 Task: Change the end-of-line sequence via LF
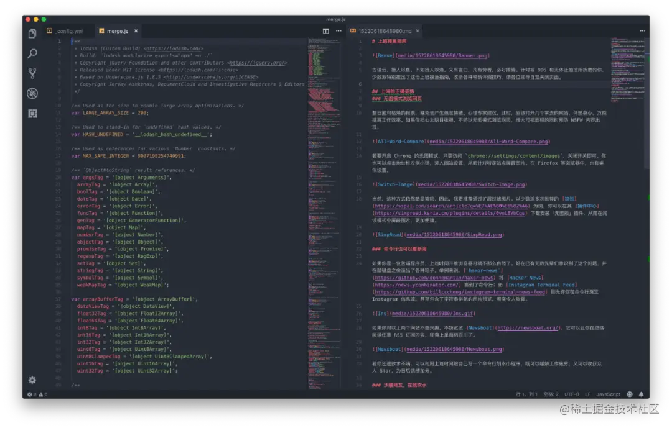587,394
